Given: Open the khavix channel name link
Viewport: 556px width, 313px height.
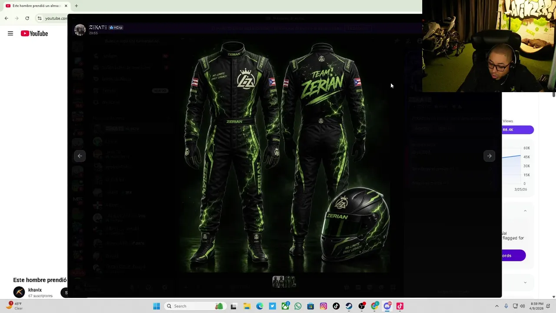Looking at the screenshot, I should 35,290.
